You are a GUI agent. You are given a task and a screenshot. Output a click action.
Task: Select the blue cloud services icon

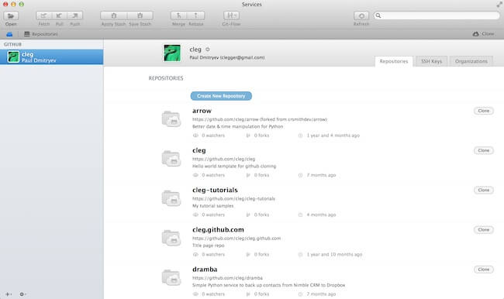point(9,34)
